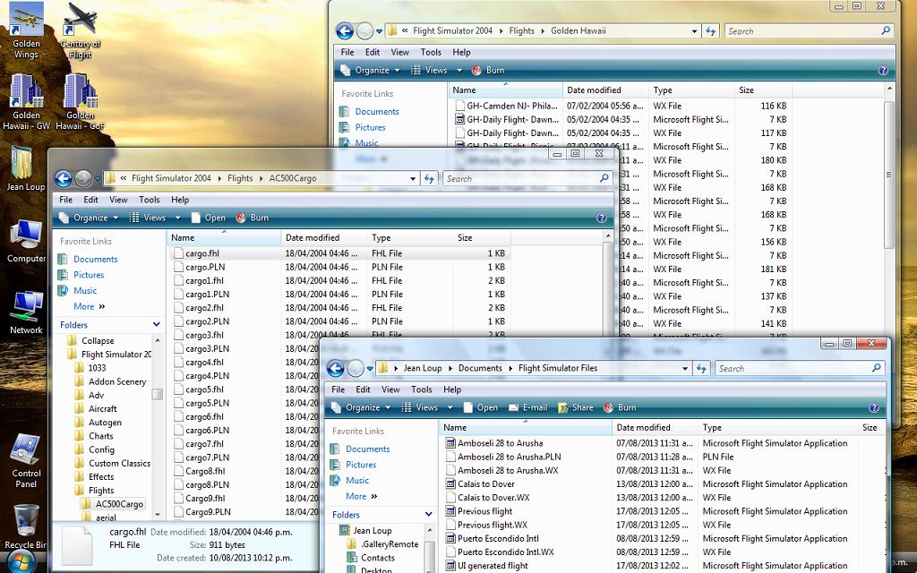The height and width of the screenshot is (573, 917).
Task: Open the Century of Flight desktop shortcut
Action: click(80, 30)
